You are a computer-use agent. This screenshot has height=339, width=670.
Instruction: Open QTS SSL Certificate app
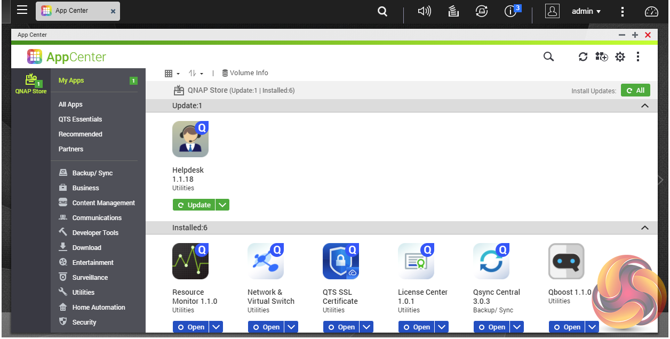coord(341,327)
